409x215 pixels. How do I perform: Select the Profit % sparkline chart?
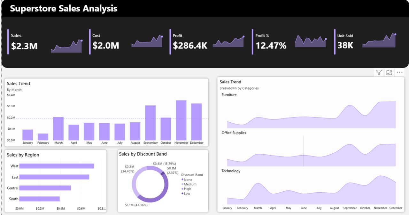(x=311, y=41)
